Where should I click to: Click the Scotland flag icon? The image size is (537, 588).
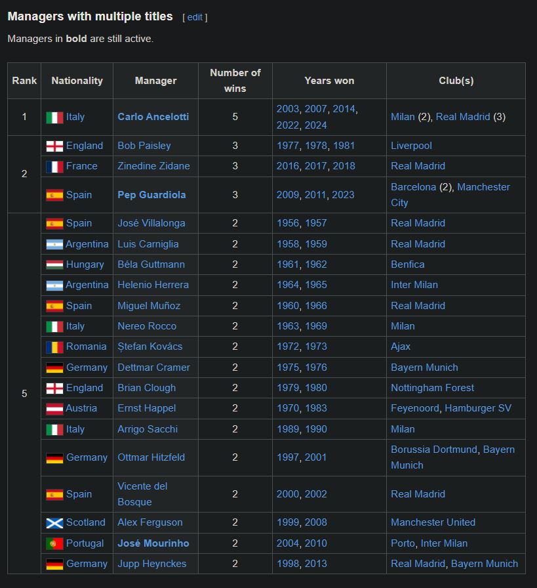tap(54, 523)
